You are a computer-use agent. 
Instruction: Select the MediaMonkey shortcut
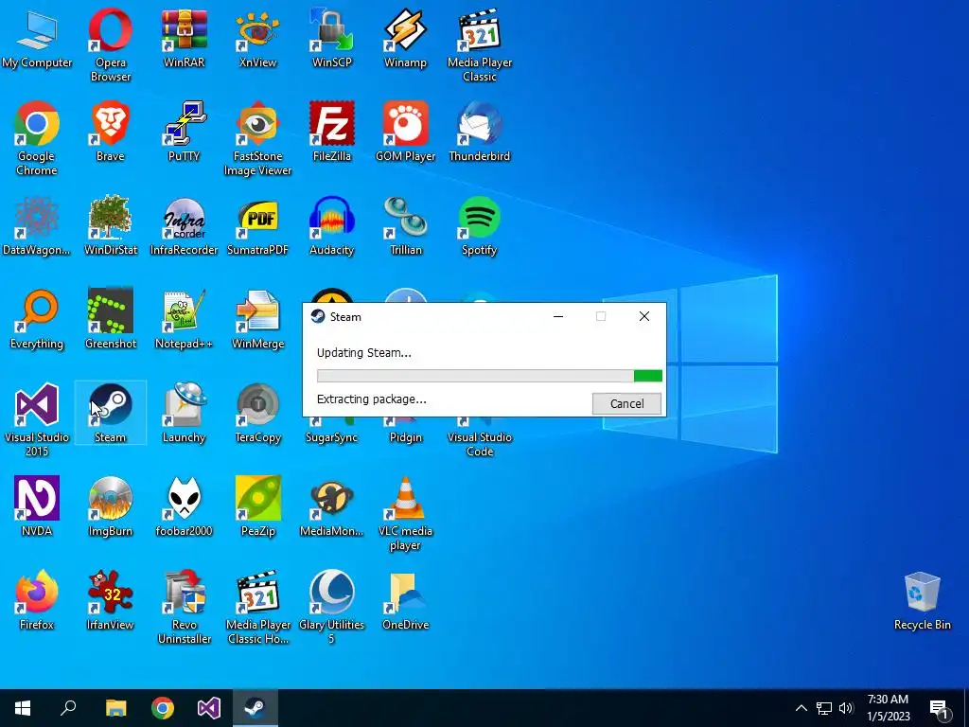coord(332,507)
